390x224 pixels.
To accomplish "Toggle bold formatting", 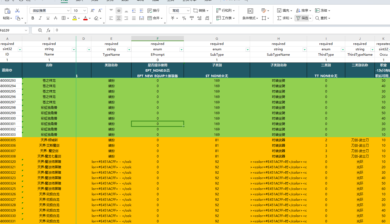I will (33, 18).
